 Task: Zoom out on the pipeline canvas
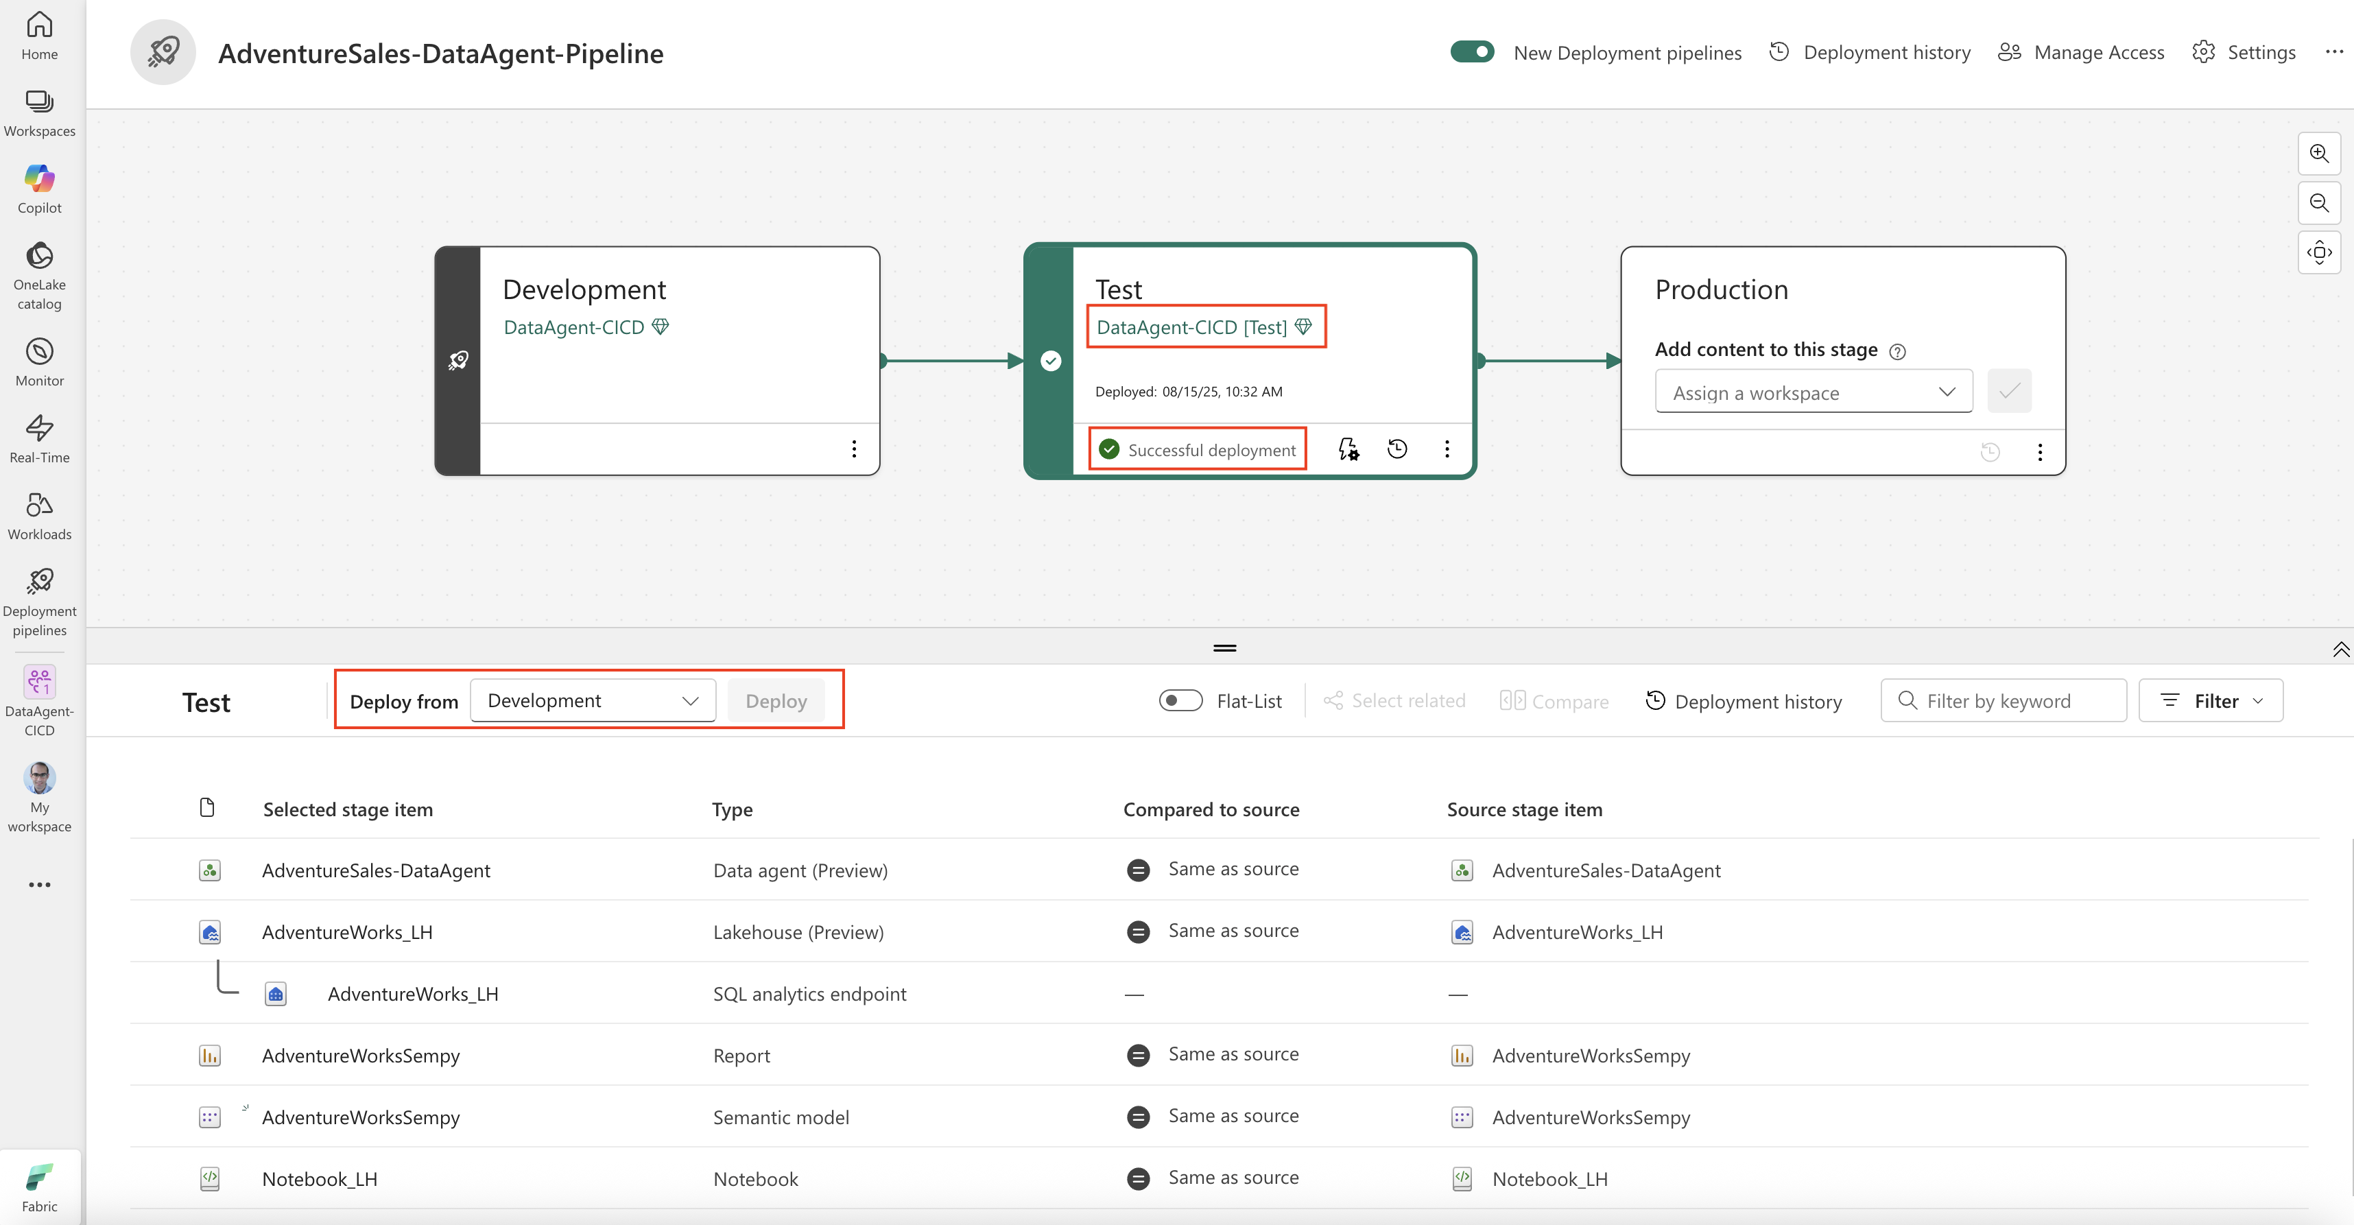coord(2318,203)
